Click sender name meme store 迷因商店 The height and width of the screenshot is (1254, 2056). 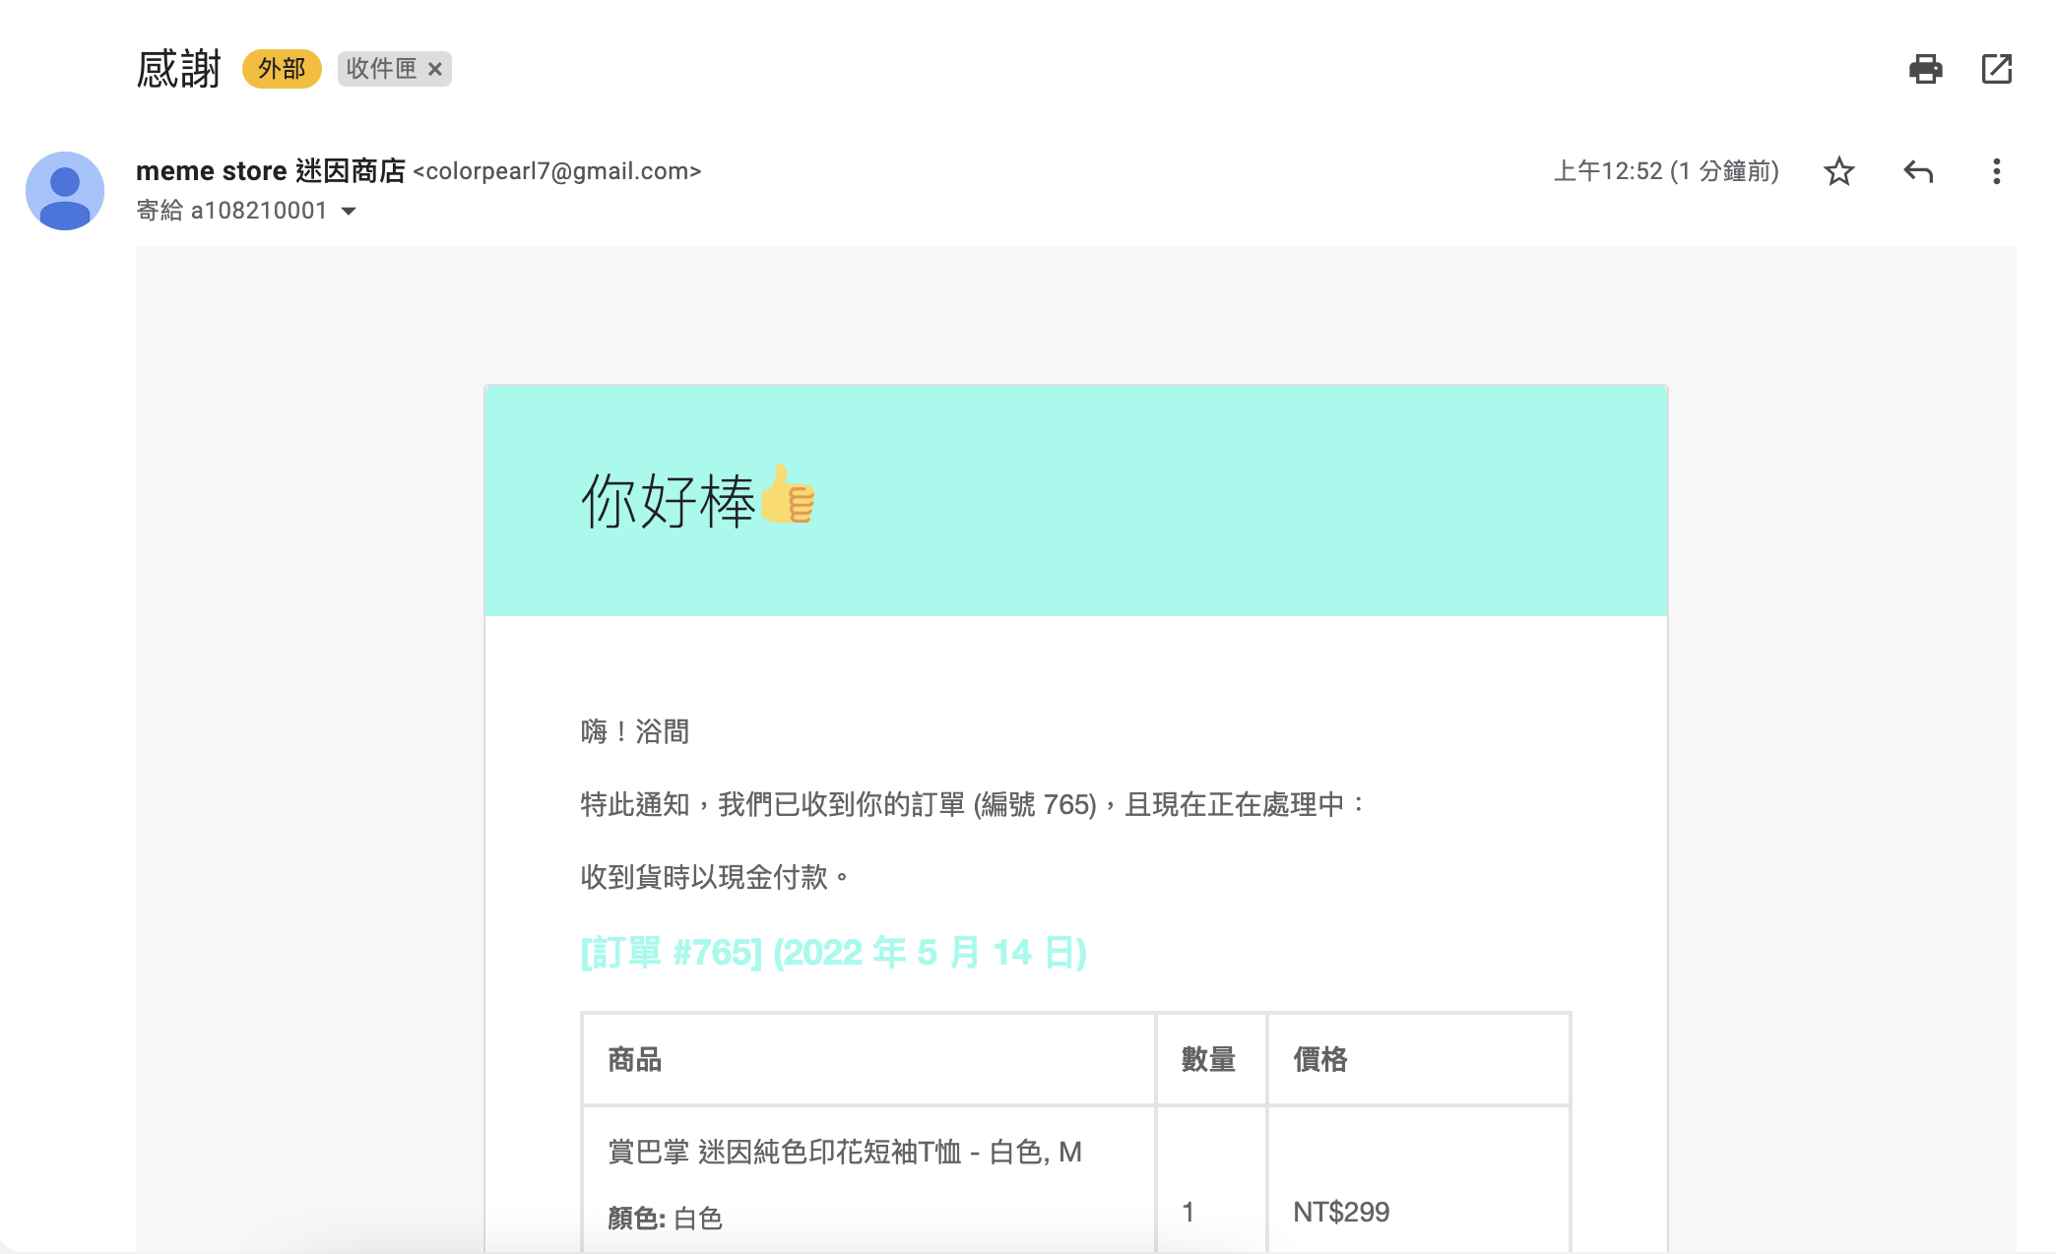(x=270, y=171)
